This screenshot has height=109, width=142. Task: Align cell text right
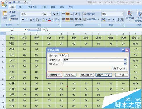72,20
